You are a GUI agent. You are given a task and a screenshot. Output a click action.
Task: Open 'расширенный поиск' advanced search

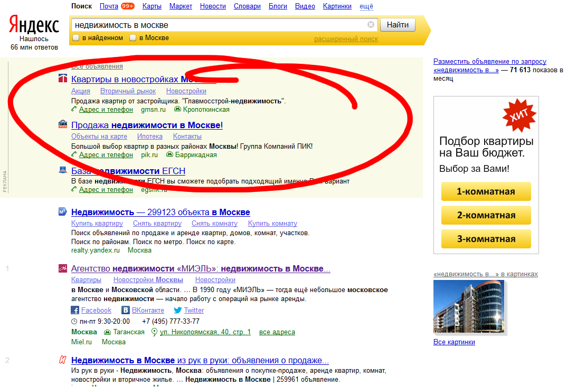[346, 39]
